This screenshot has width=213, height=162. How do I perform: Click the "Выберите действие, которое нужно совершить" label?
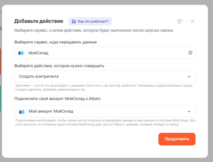point(59,66)
